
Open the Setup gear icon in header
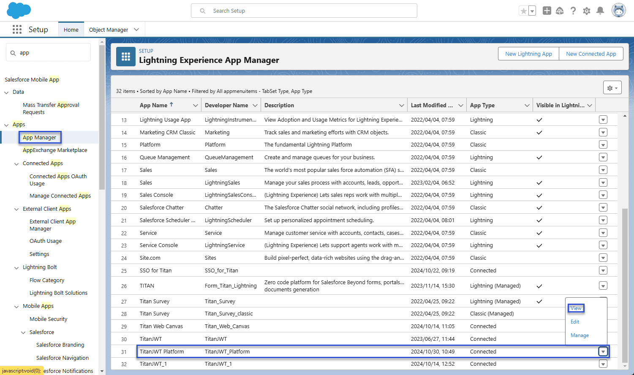coord(587,11)
